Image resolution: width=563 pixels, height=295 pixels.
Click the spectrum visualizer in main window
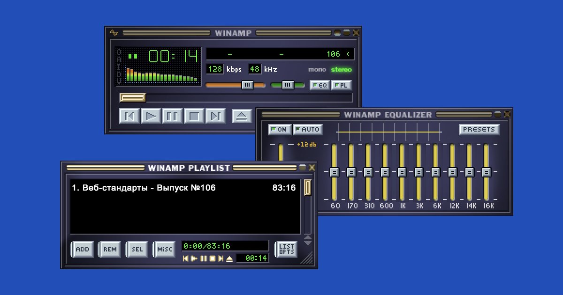pos(161,76)
